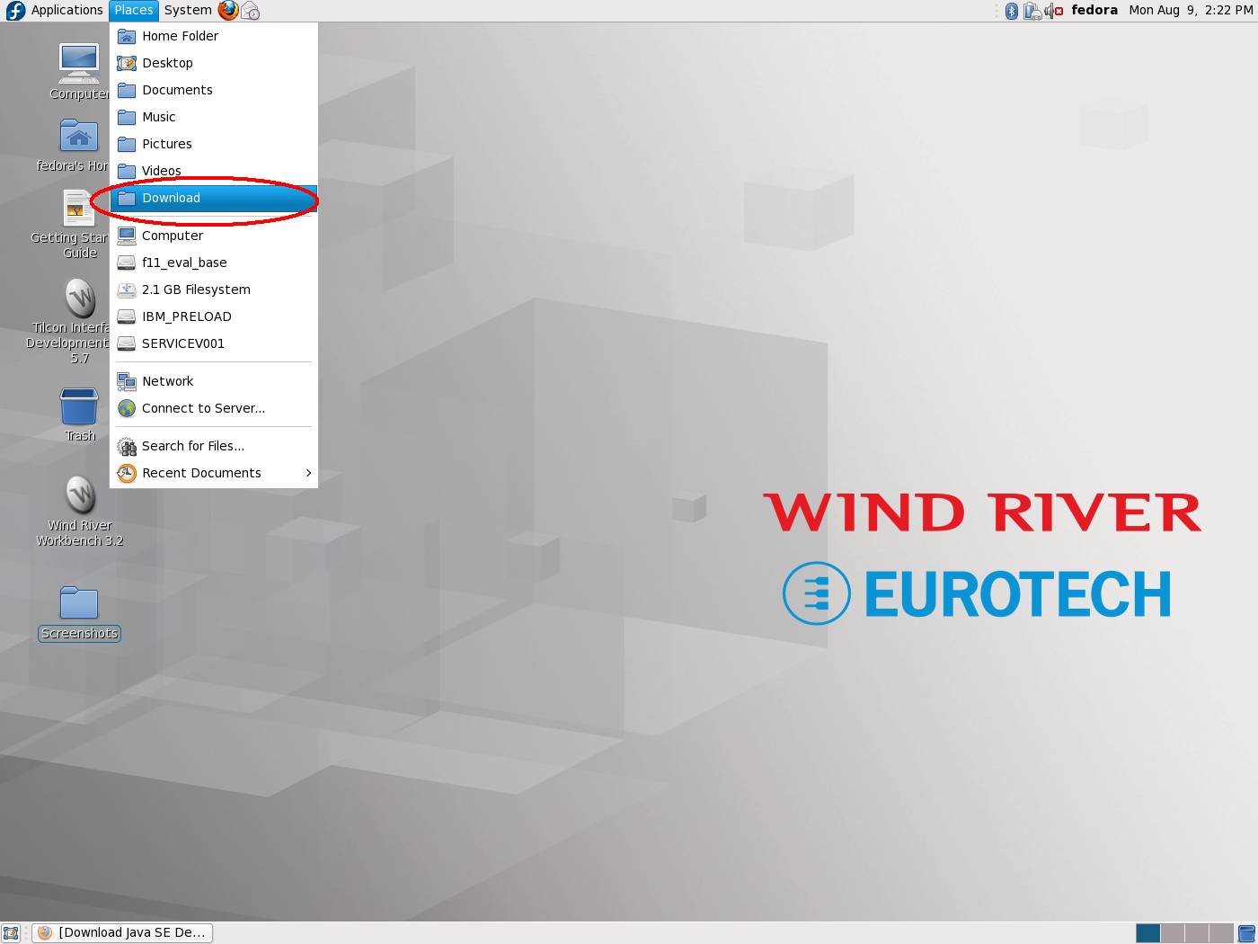The width and height of the screenshot is (1258, 944).
Task: Switch to the first blue workspace
Action: click(1147, 933)
